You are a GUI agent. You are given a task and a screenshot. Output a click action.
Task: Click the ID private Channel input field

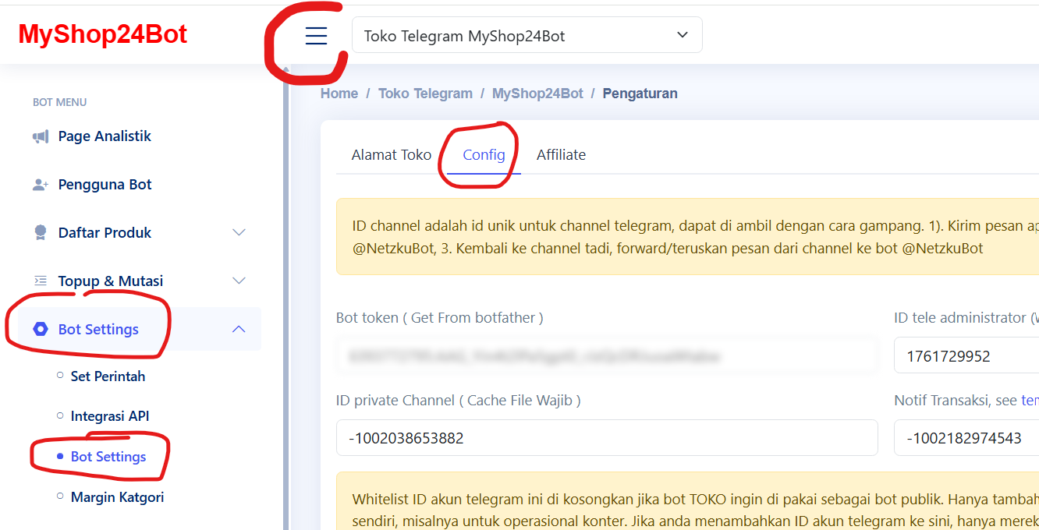point(606,437)
